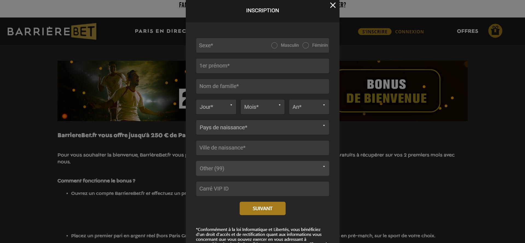525x243 pixels.
Task: Click the Carré VIP ID field
Action: coord(262,189)
